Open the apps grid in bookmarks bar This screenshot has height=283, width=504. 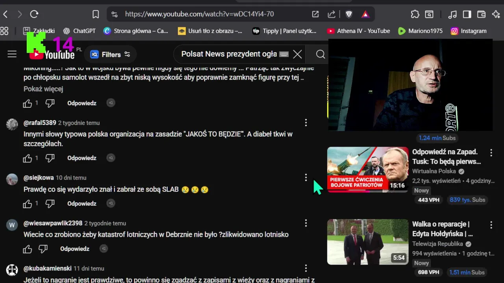tap(4, 31)
